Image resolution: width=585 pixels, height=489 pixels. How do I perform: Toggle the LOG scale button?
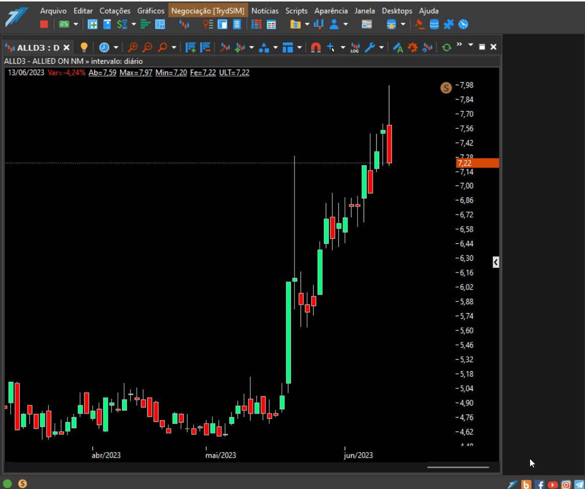click(x=355, y=48)
